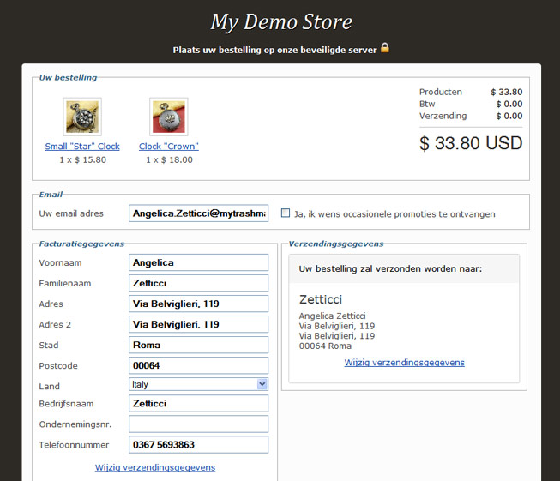Click the Btw tax row label
Viewport: 560px width, 481px height.
427,104
